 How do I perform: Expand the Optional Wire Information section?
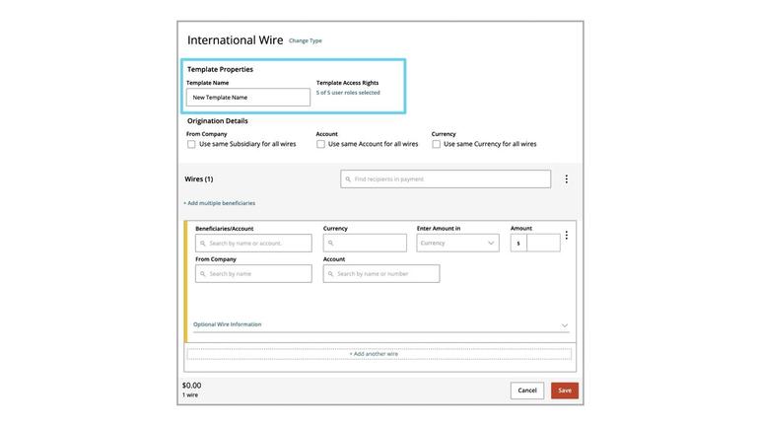click(228, 324)
